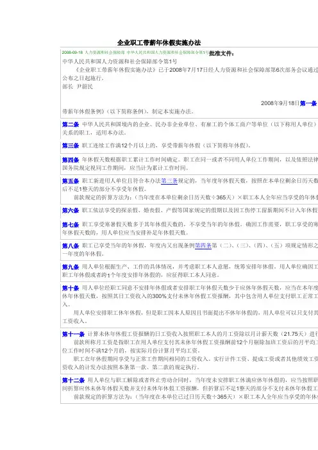Select the 第八条 article heading
Screen dimensions: 318x450
[71, 246]
